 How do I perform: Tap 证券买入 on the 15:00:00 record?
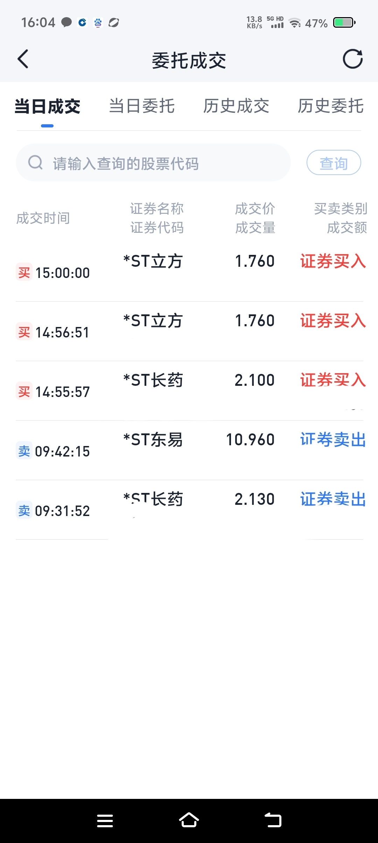333,262
